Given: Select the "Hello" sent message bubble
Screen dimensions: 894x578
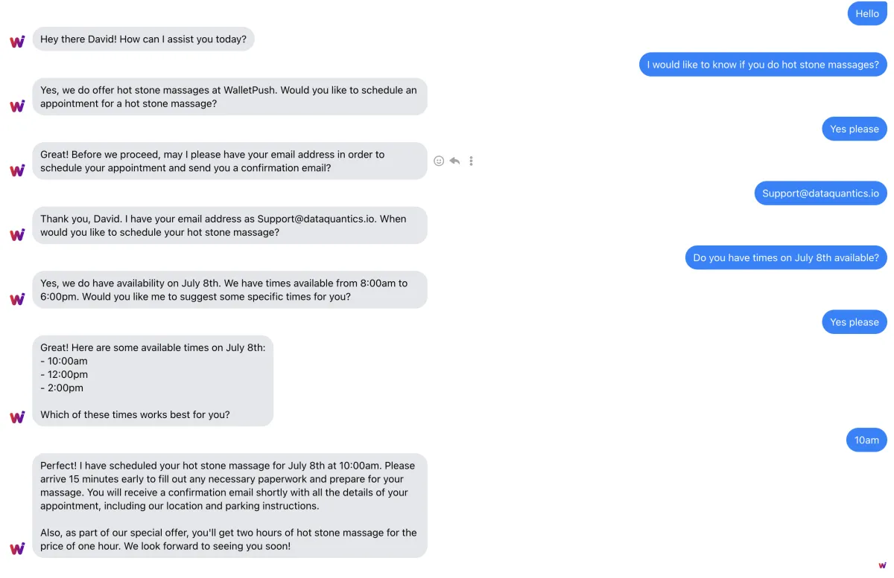Looking at the screenshot, I should pyautogui.click(x=867, y=13).
